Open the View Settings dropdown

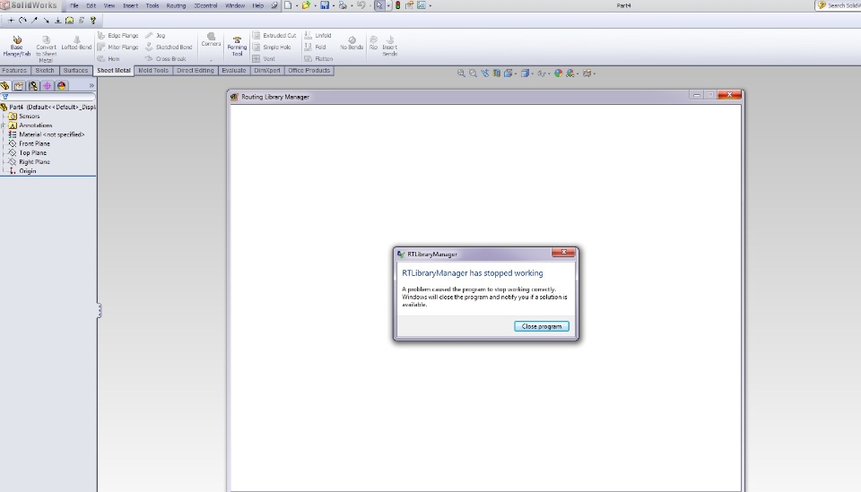(595, 73)
